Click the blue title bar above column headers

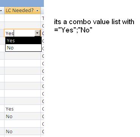click(22, 3)
